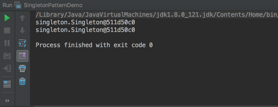Screen dimensions: 278x107
Task: Click first singleton.Singleton@511d50c0 output line
Action: (85, 23)
